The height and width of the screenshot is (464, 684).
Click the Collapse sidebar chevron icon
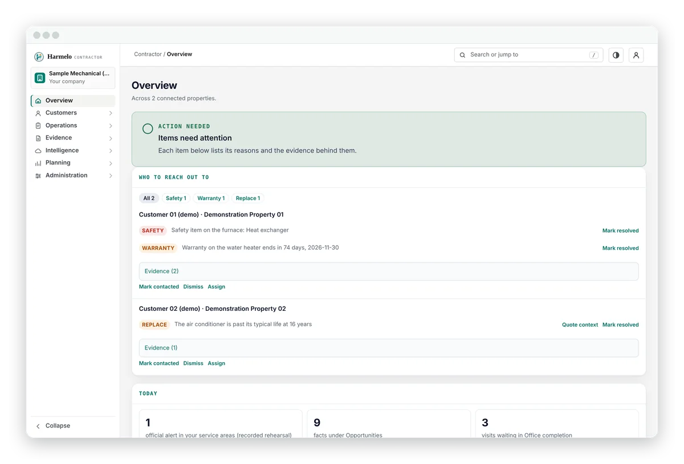38,426
